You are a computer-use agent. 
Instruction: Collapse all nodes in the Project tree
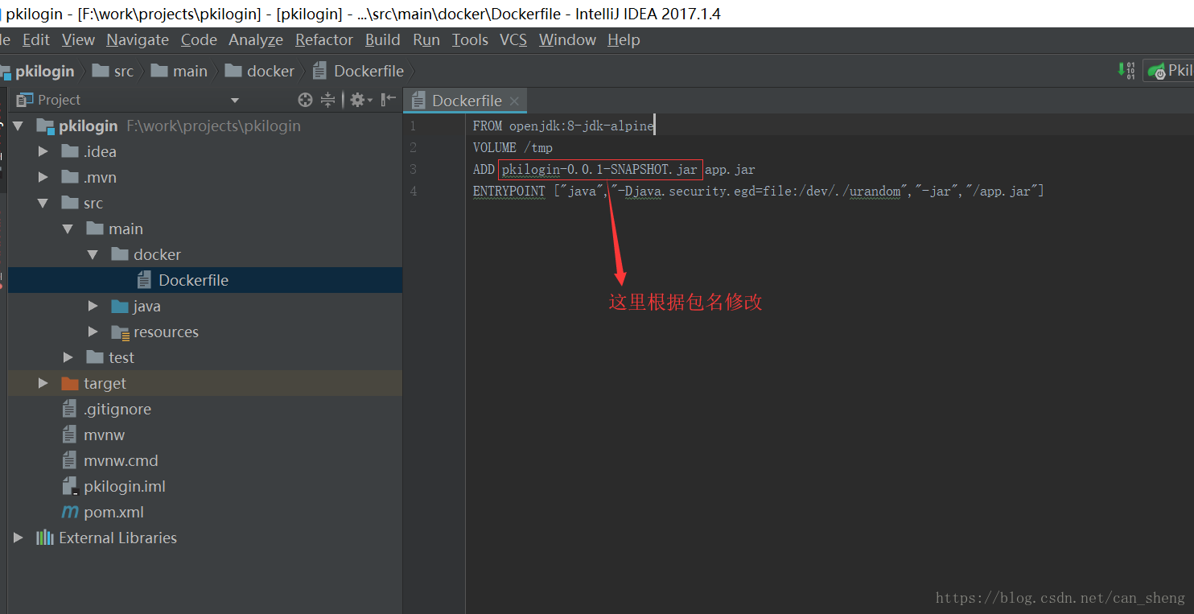pyautogui.click(x=327, y=99)
